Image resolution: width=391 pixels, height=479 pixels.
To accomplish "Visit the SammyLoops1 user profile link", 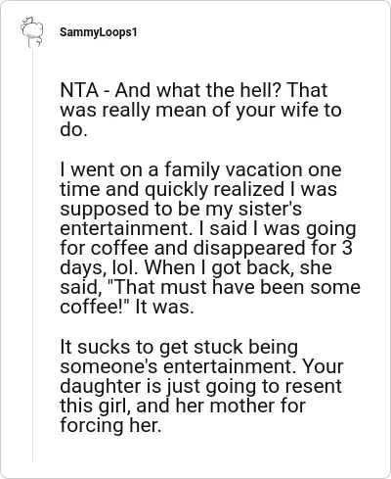I will [x=98, y=32].
